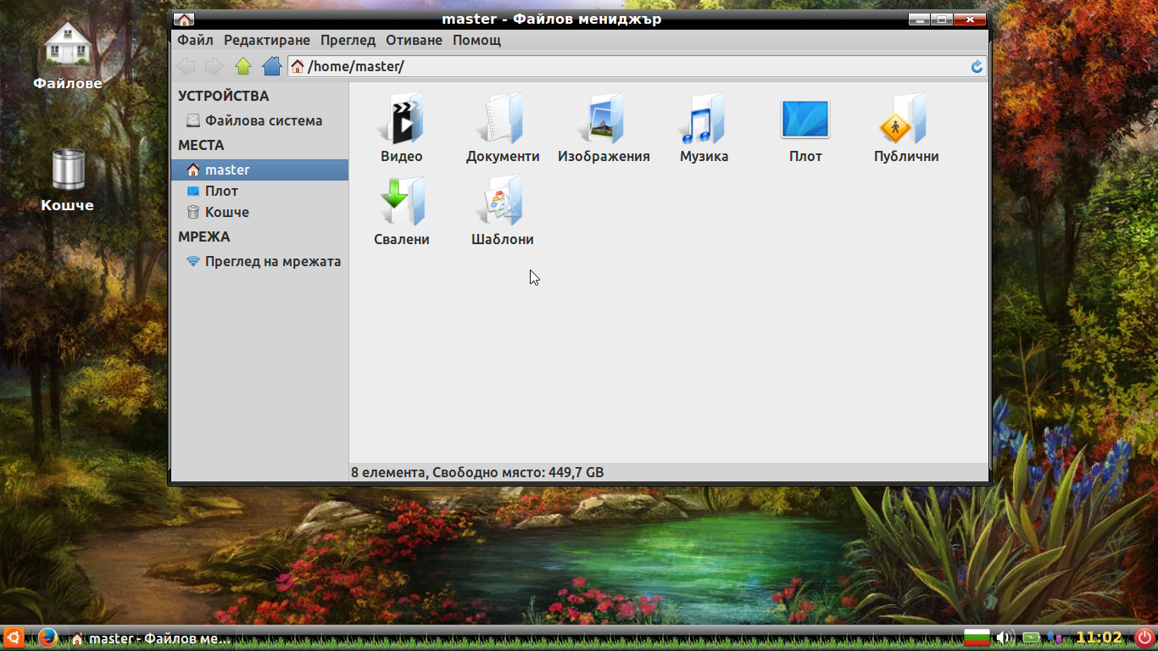The image size is (1158, 651).
Task: Open the Музика folder
Action: 704,128
